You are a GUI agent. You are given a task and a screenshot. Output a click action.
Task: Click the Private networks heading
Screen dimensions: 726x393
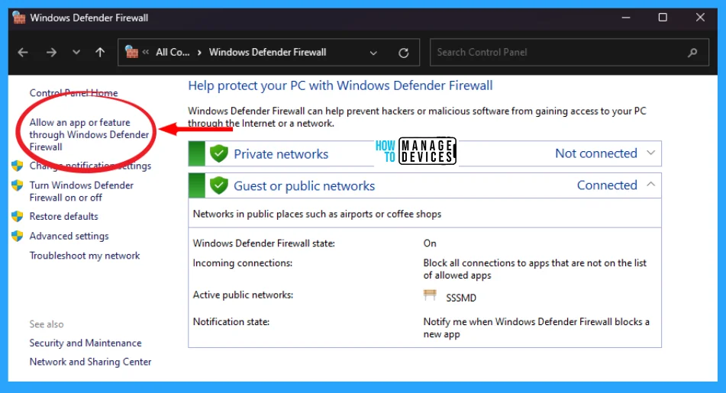(281, 153)
